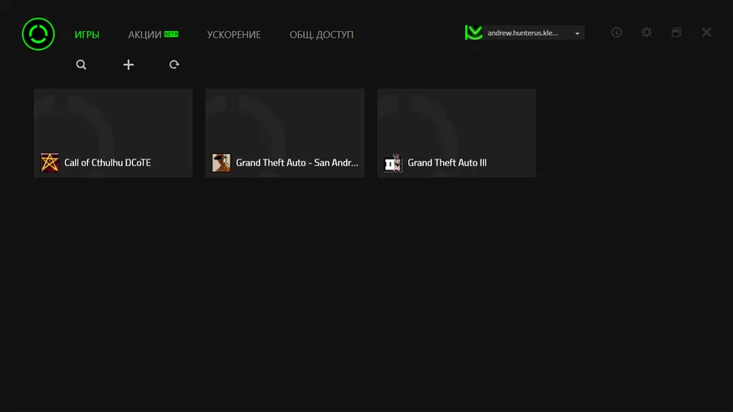This screenshot has height=412, width=733.
Task: Open the game search magnifier
Action: point(81,64)
